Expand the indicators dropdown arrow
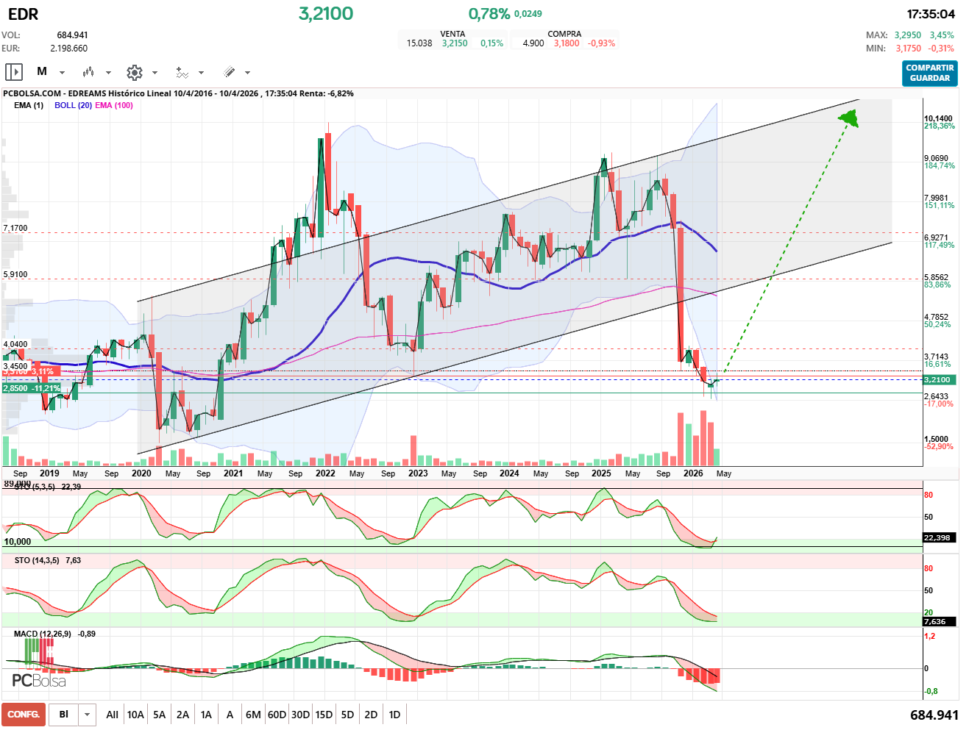The width and height of the screenshot is (969, 730). coord(201,73)
